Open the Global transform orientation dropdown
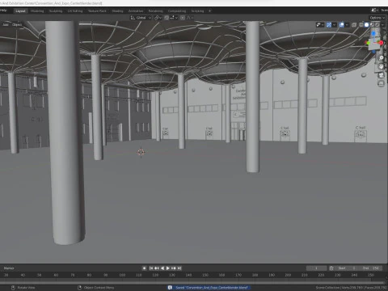Screen dimensions: 388x291 click(x=141, y=18)
